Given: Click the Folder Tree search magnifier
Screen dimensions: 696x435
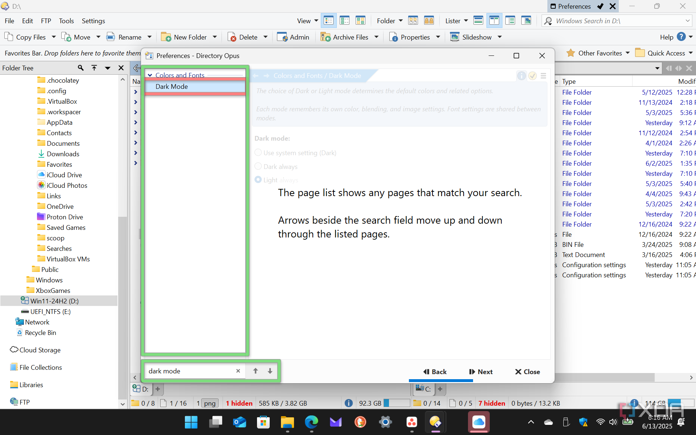Looking at the screenshot, I should (80, 68).
